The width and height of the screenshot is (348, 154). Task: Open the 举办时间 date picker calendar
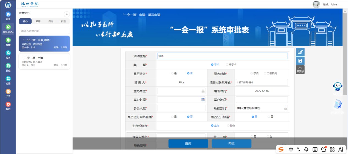pos(203,100)
